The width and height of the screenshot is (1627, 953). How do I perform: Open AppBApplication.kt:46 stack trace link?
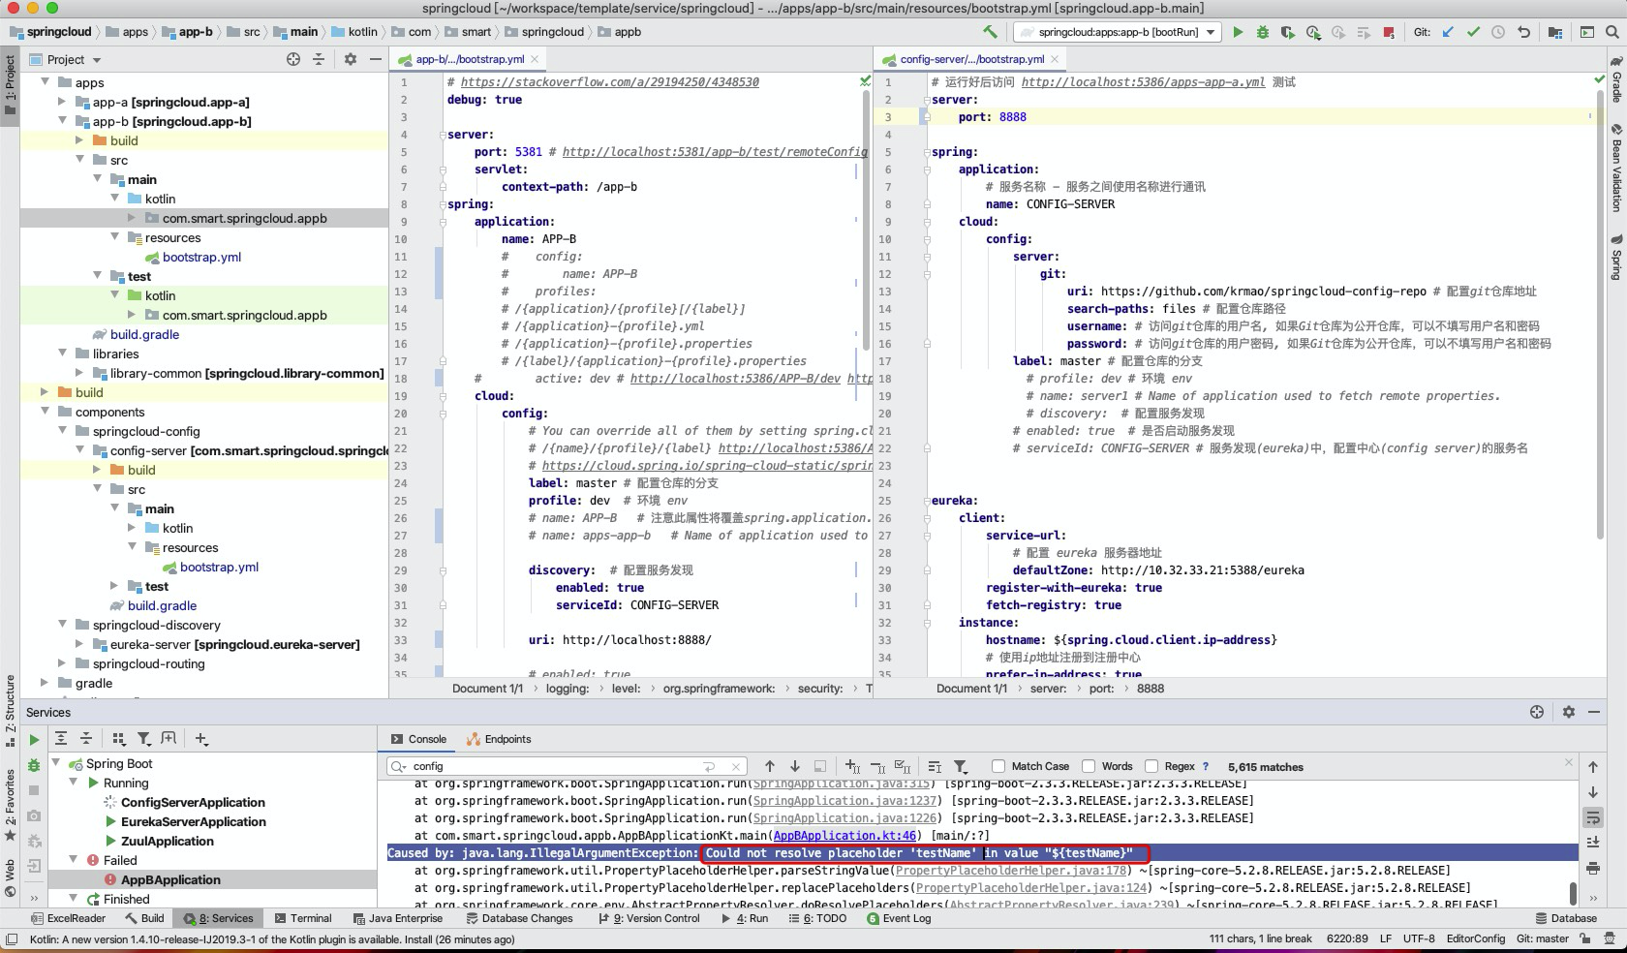point(844,836)
